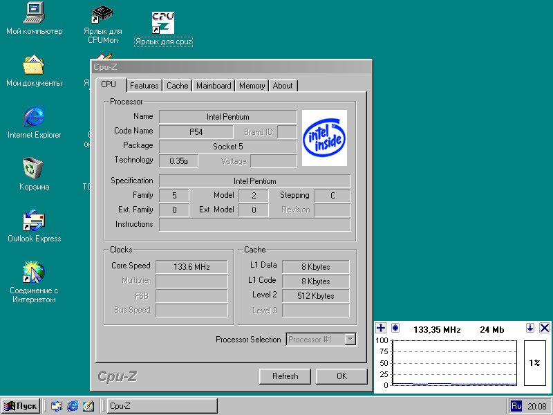Click the Ru language indicator in tray

coord(516,406)
